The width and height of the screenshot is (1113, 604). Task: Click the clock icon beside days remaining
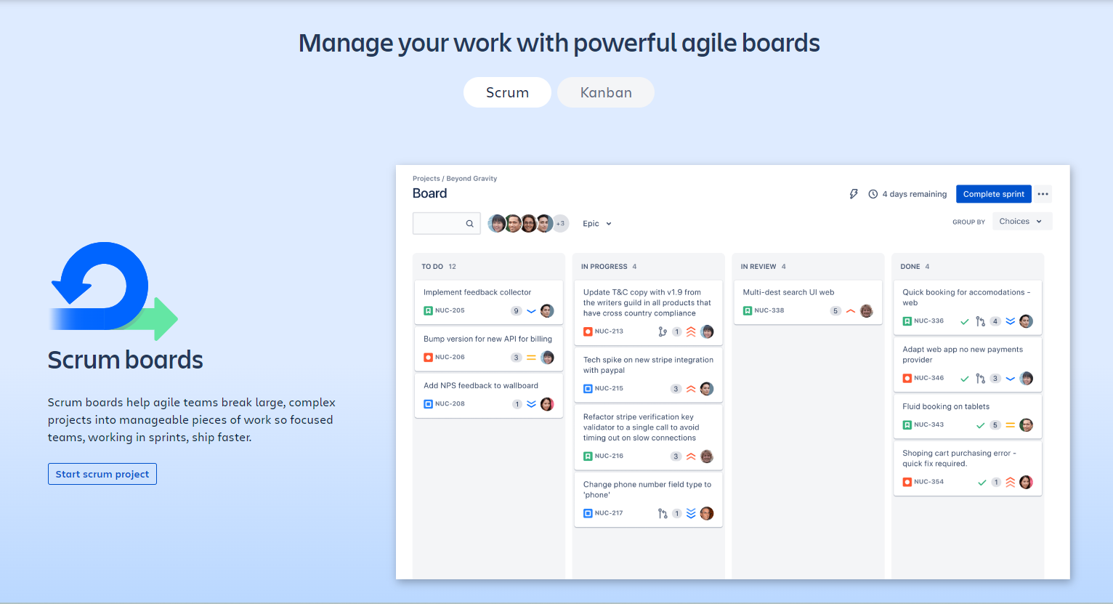coord(873,194)
